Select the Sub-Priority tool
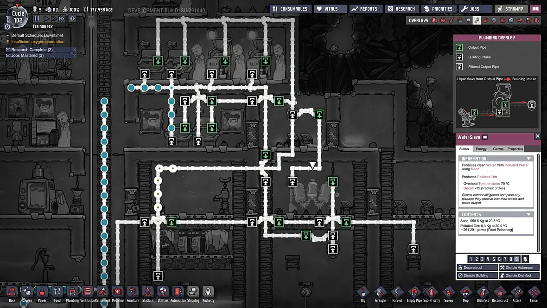The width and height of the screenshot is (547, 308). (x=432, y=295)
